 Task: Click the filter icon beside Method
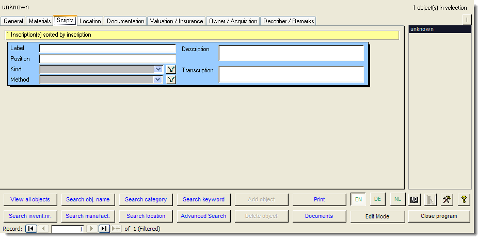171,80
